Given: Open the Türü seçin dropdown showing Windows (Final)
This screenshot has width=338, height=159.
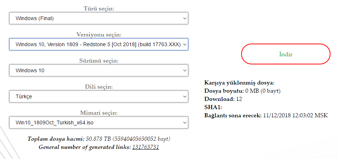Looking at the screenshot, I should [x=99, y=18].
